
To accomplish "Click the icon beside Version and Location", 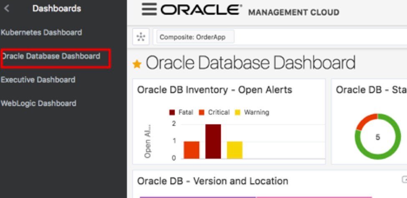I will [404, 180].
